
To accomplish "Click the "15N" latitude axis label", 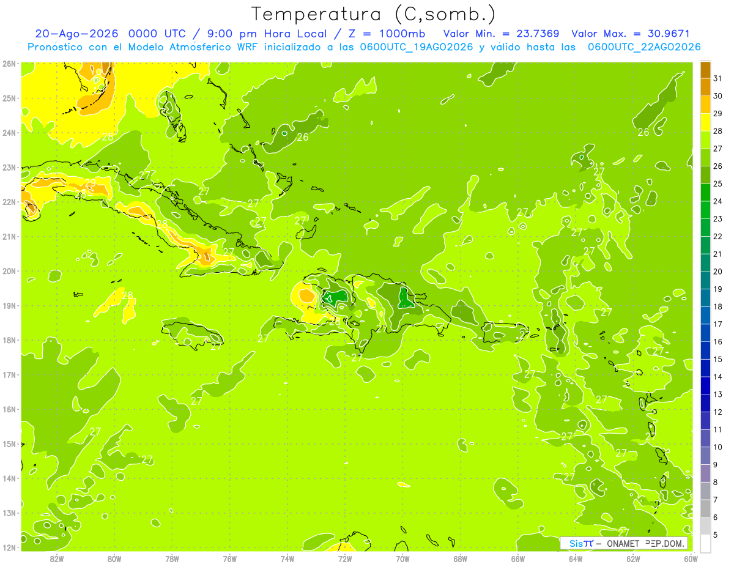I will (x=9, y=443).
